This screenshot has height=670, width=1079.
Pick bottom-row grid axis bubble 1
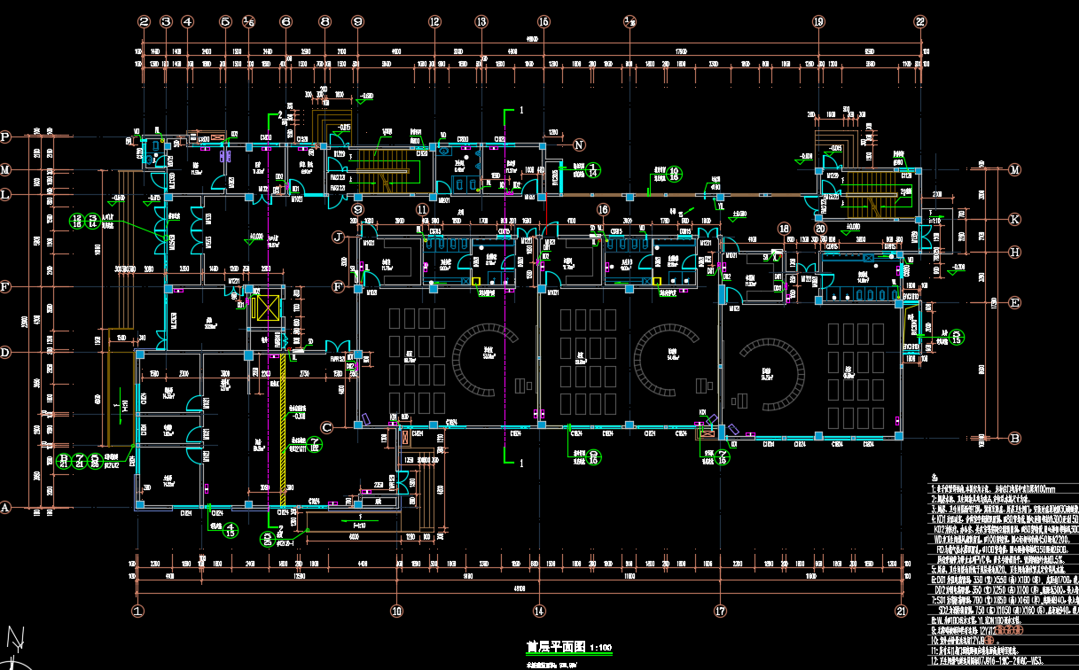tap(137, 610)
